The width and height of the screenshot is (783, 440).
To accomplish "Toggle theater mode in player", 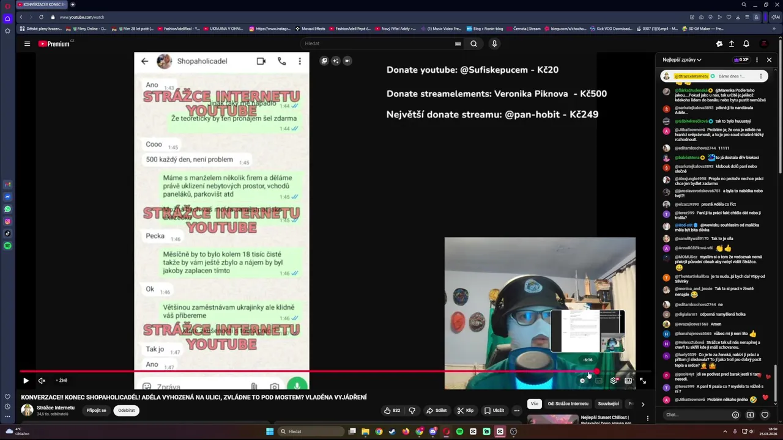I will pyautogui.click(x=628, y=381).
